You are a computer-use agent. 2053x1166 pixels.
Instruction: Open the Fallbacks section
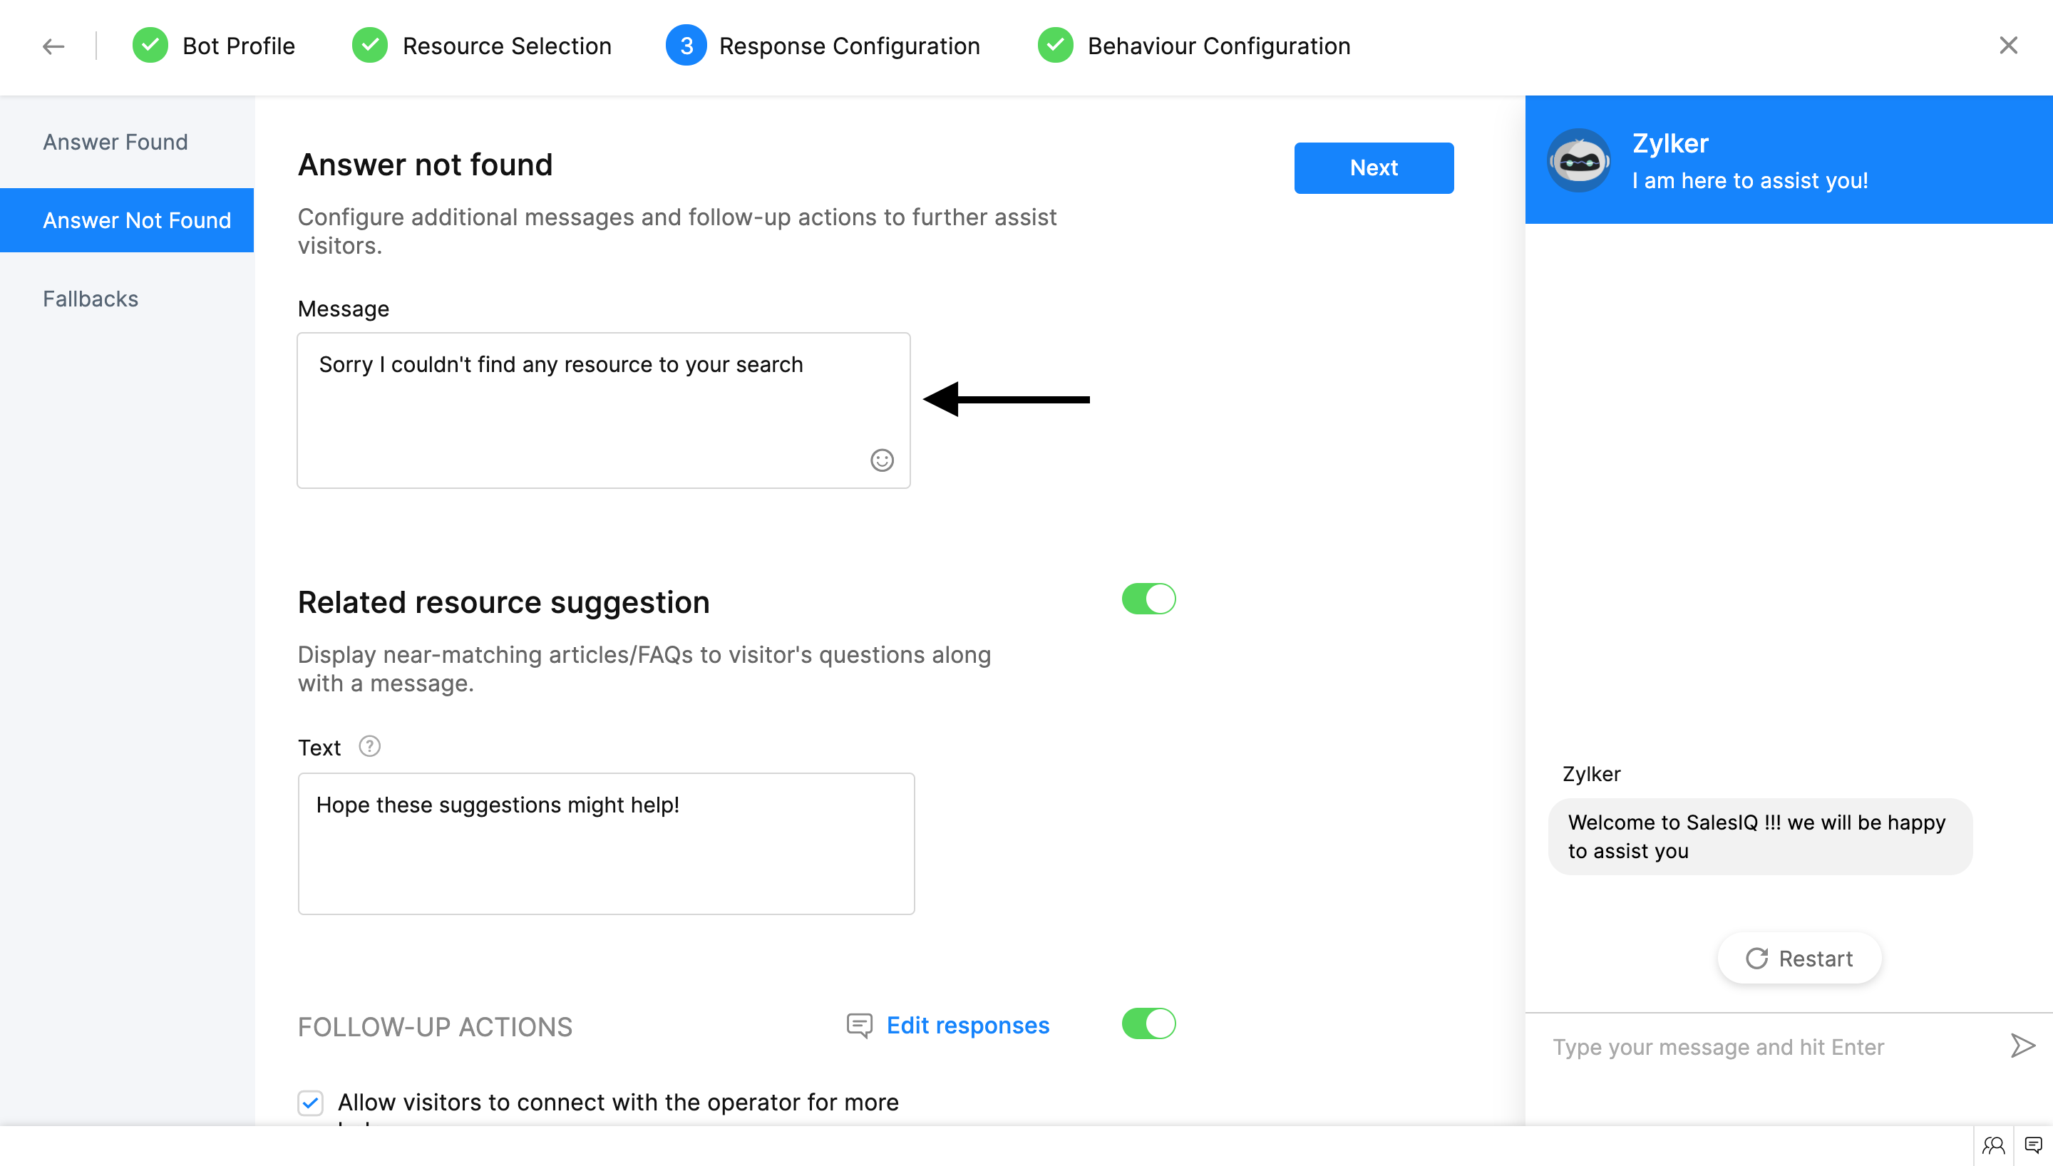pos(91,299)
